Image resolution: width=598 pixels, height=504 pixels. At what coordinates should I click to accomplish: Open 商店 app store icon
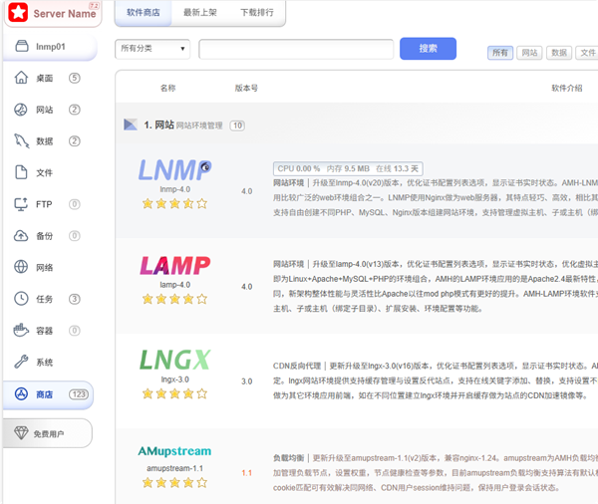pyautogui.click(x=21, y=393)
